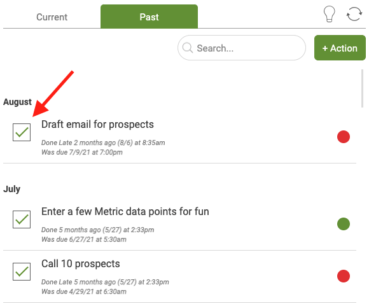Open Enter a few Metric data points action
Viewport: 369px width, 306px height.
125,211
